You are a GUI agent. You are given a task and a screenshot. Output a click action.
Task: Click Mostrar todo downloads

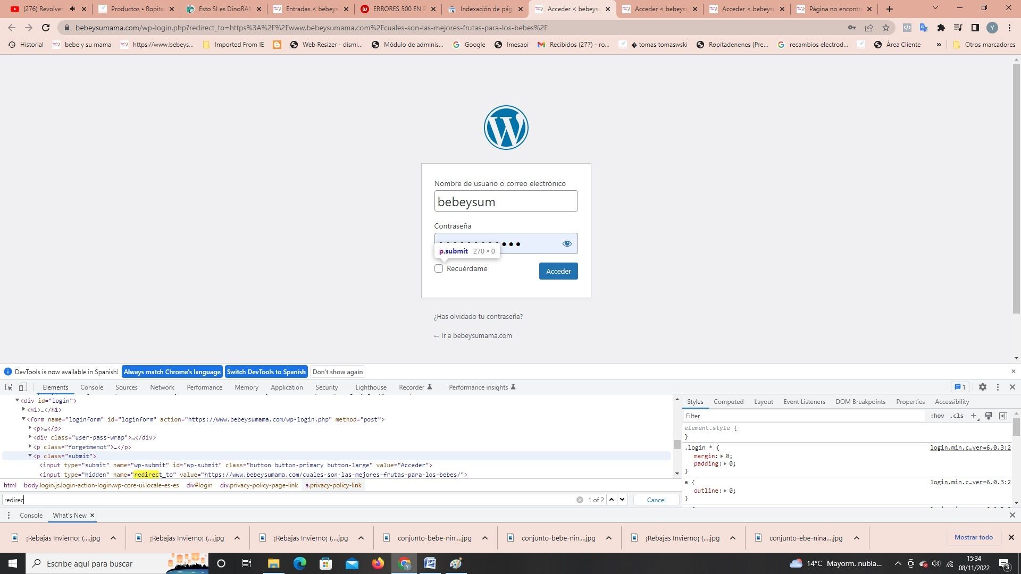tap(973, 537)
